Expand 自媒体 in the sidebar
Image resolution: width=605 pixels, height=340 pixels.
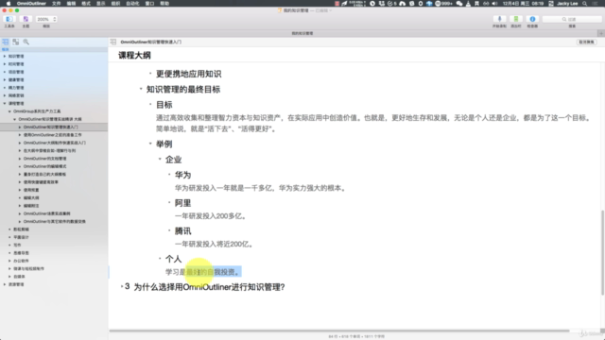click(9, 277)
